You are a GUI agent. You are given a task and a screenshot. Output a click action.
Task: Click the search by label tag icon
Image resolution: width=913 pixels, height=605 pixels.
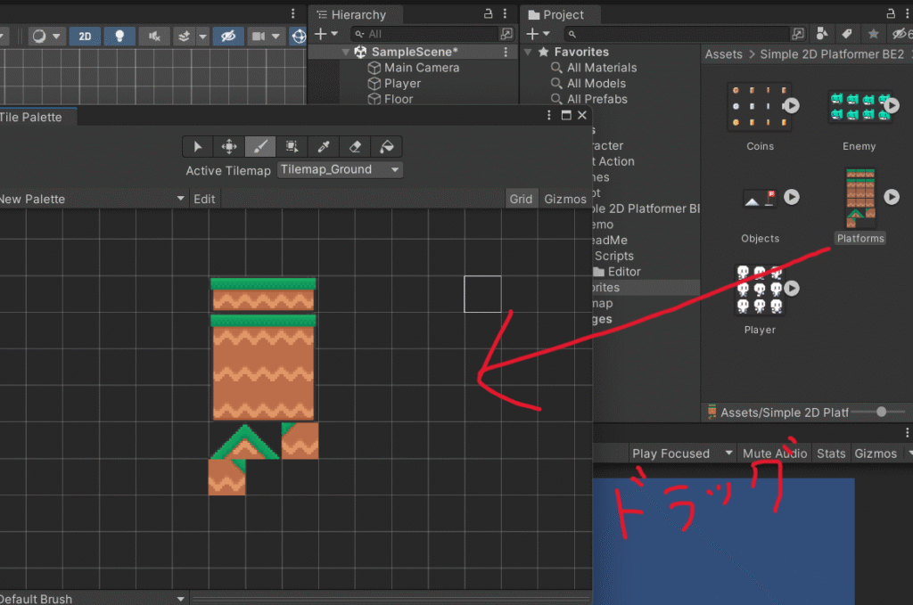coord(847,34)
